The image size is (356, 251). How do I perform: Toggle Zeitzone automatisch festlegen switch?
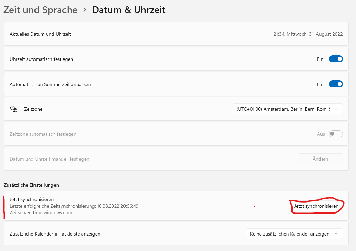tap(336, 134)
